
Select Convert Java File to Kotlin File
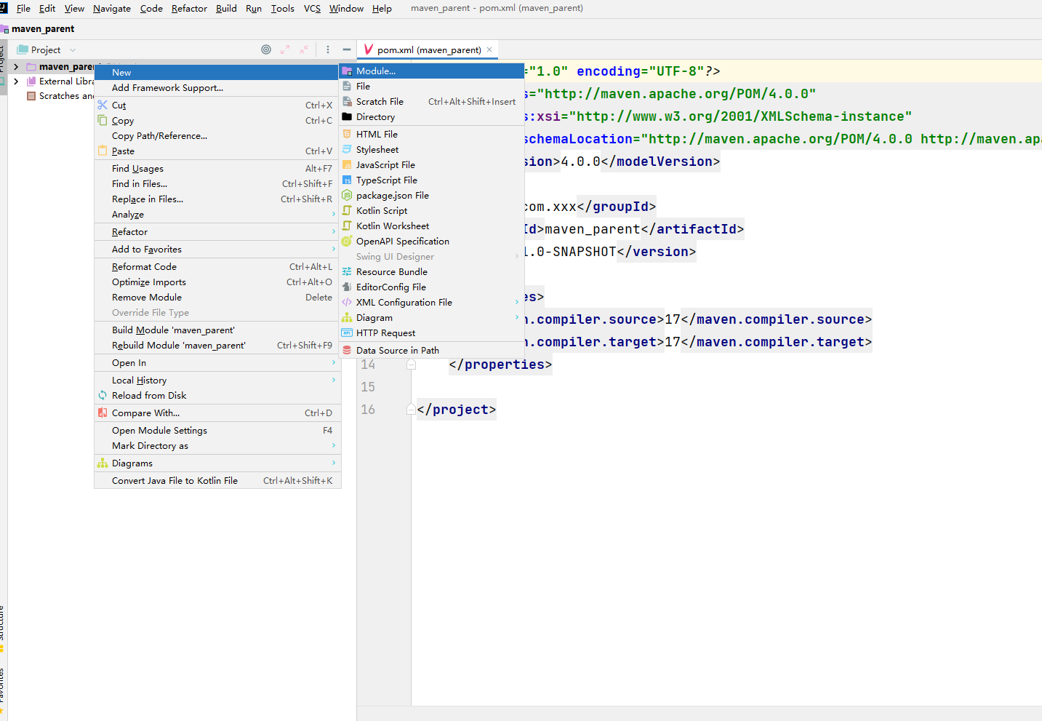pos(216,481)
